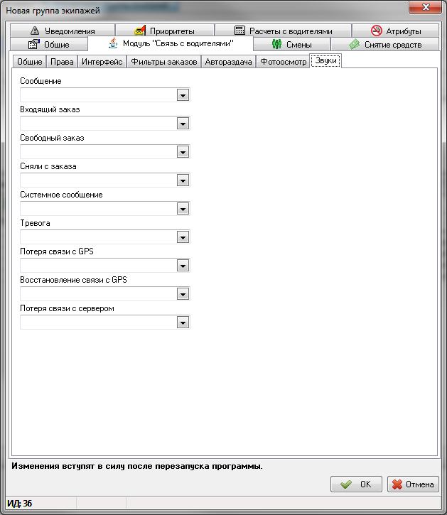Open the Атрибуты tab with no-smoking icon
This screenshot has width=447, height=515.
pyautogui.click(x=396, y=31)
